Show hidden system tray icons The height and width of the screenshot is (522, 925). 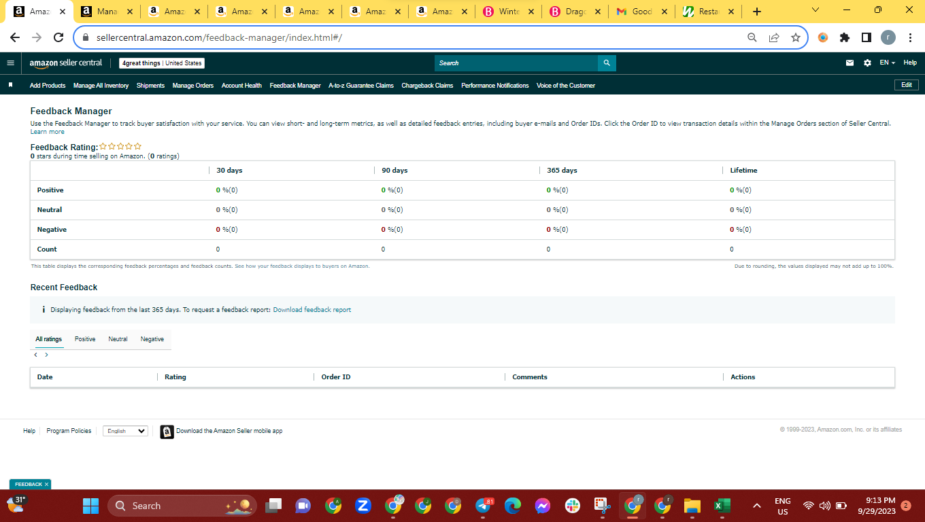[x=756, y=506]
